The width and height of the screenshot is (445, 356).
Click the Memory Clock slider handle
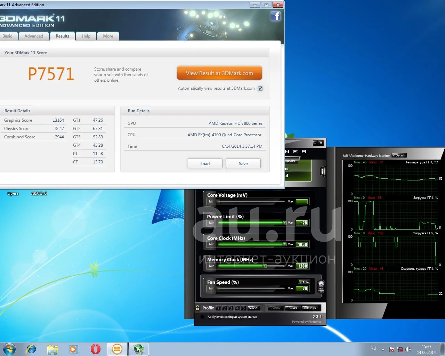pyautogui.click(x=265, y=266)
